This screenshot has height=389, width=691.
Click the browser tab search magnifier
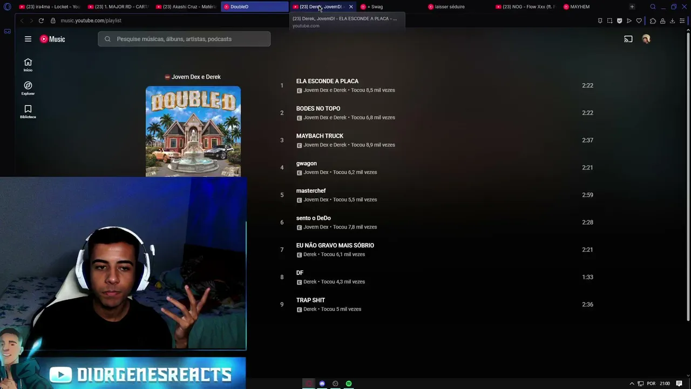[653, 6]
